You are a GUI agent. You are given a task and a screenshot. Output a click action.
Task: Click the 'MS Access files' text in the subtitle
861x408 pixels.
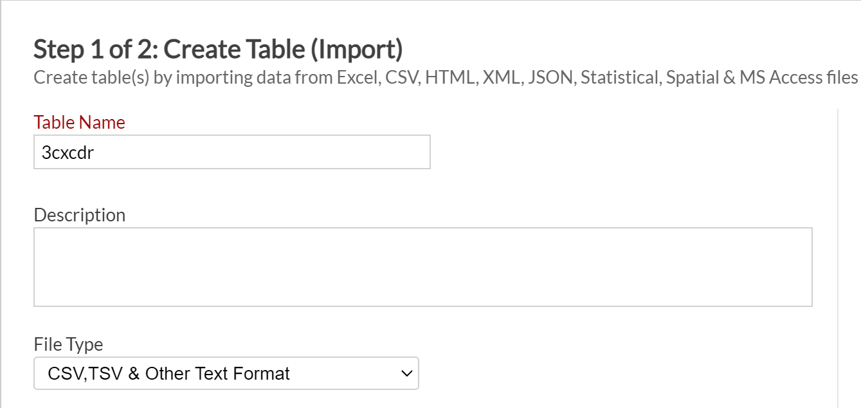pos(799,78)
